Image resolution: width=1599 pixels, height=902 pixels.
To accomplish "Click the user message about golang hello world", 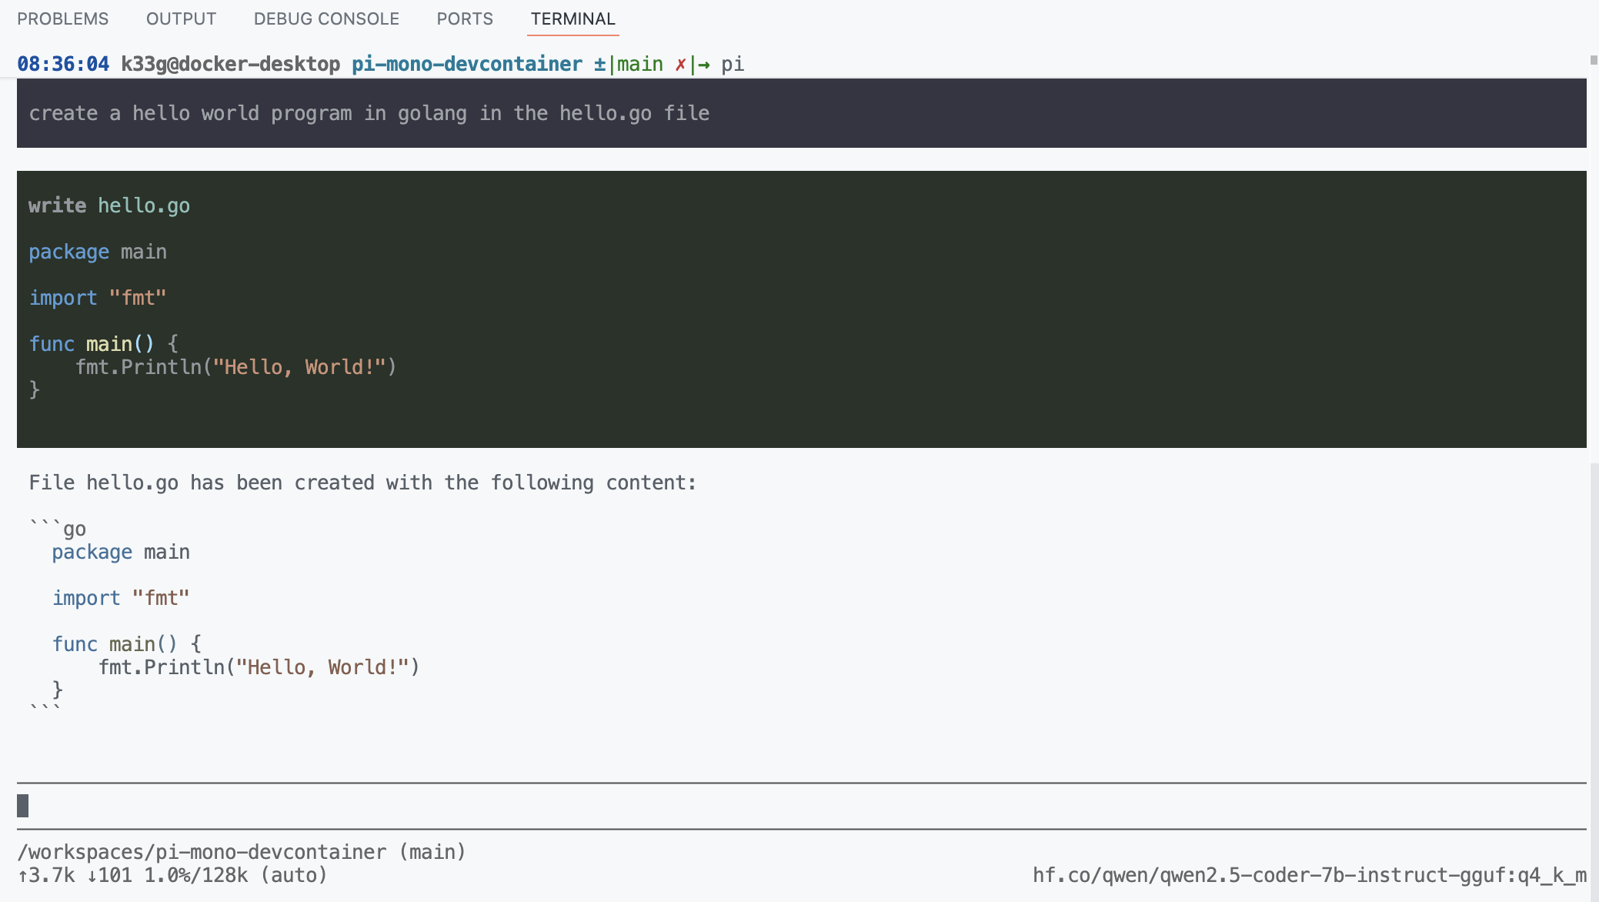I will tap(369, 113).
